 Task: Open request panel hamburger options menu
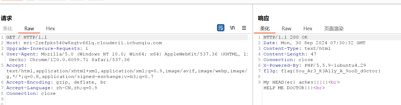point(244,28)
